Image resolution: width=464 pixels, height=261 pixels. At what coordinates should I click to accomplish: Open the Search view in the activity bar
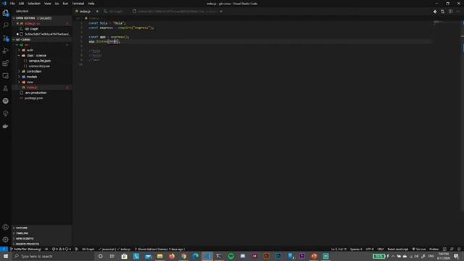pyautogui.click(x=6, y=25)
